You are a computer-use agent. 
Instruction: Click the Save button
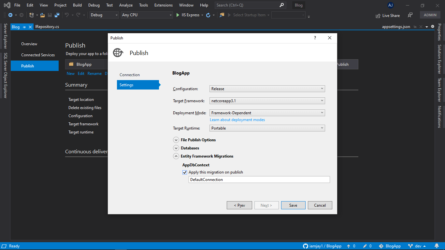(x=293, y=205)
